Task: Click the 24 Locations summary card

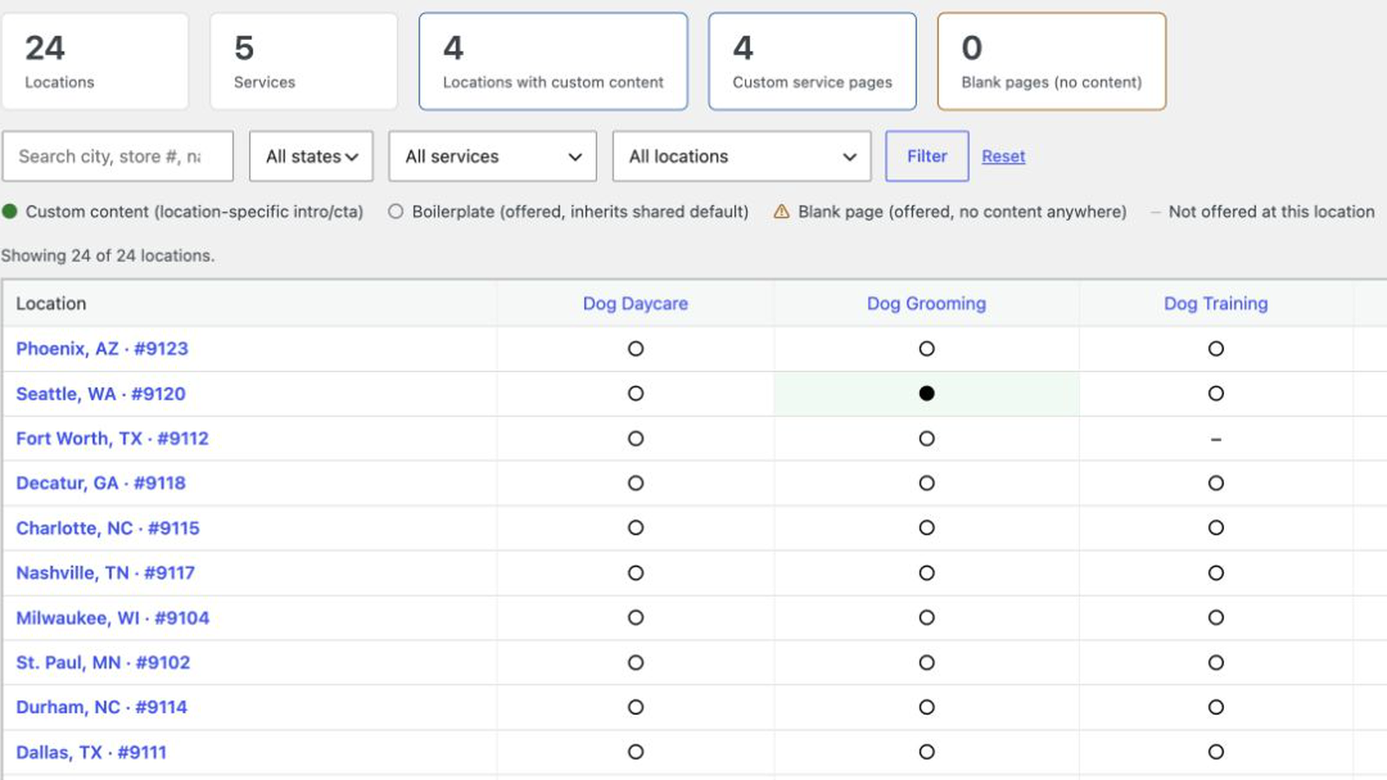Action: (95, 62)
